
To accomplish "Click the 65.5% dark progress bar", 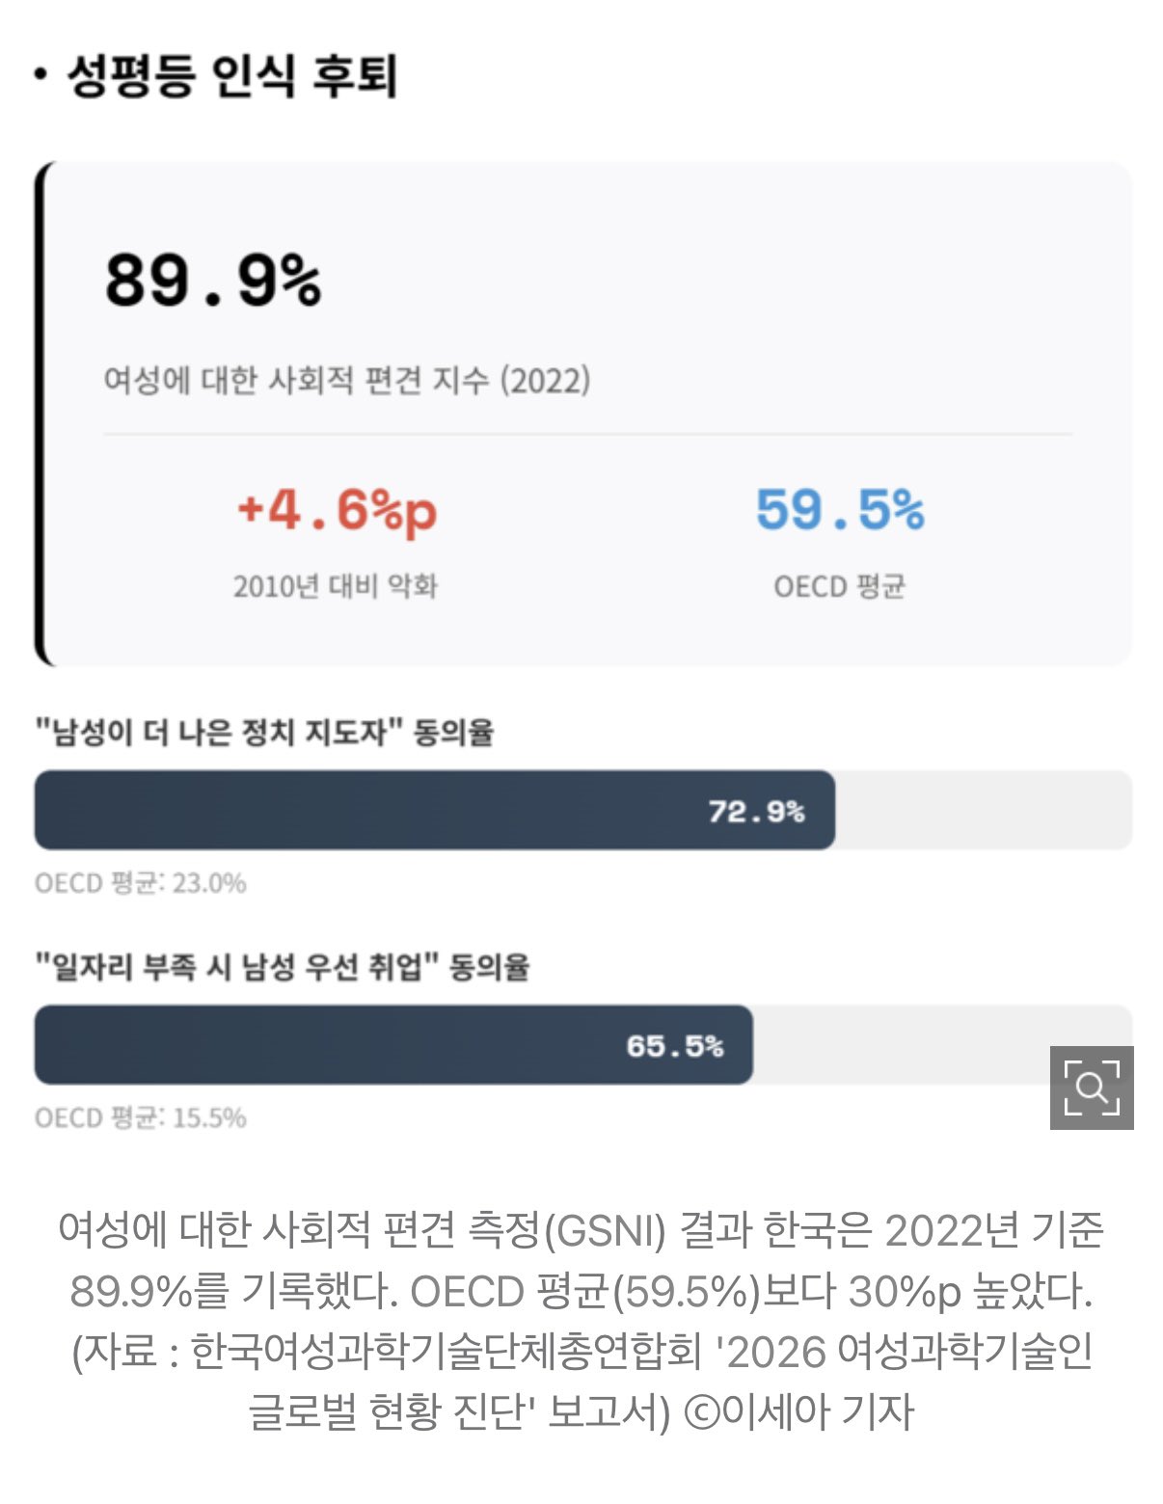I will (x=393, y=1045).
